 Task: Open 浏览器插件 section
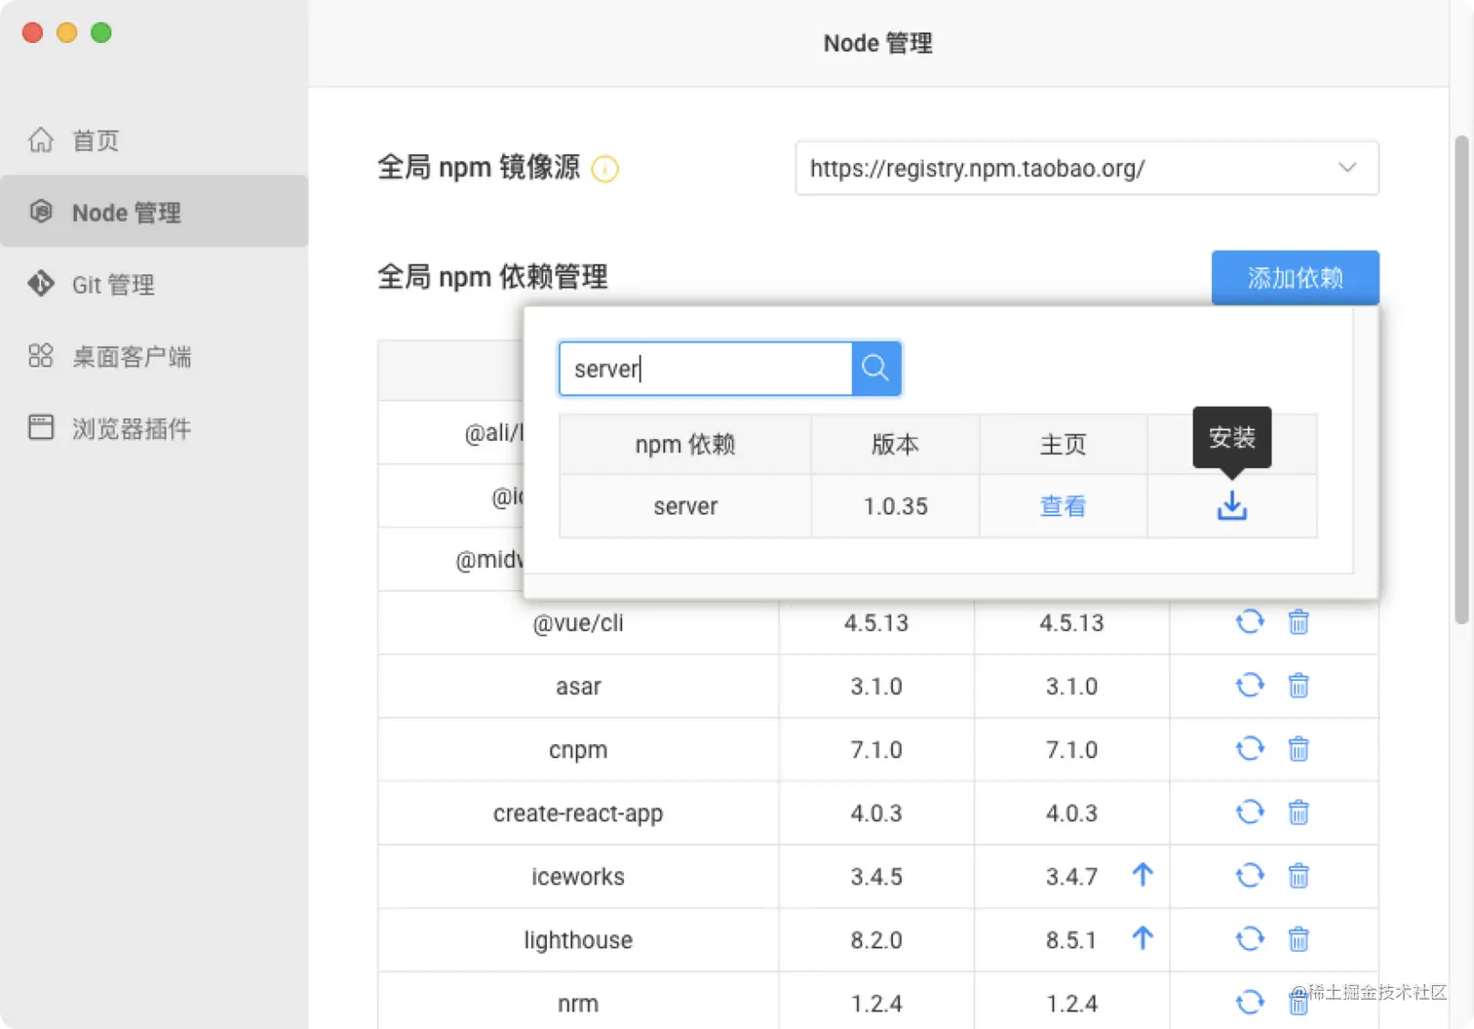coord(154,428)
